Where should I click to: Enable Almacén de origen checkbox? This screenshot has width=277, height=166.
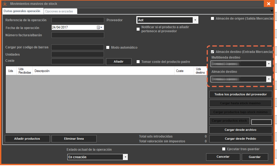click(213, 19)
